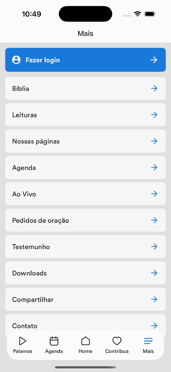Tap the Bíblia label

click(x=21, y=89)
